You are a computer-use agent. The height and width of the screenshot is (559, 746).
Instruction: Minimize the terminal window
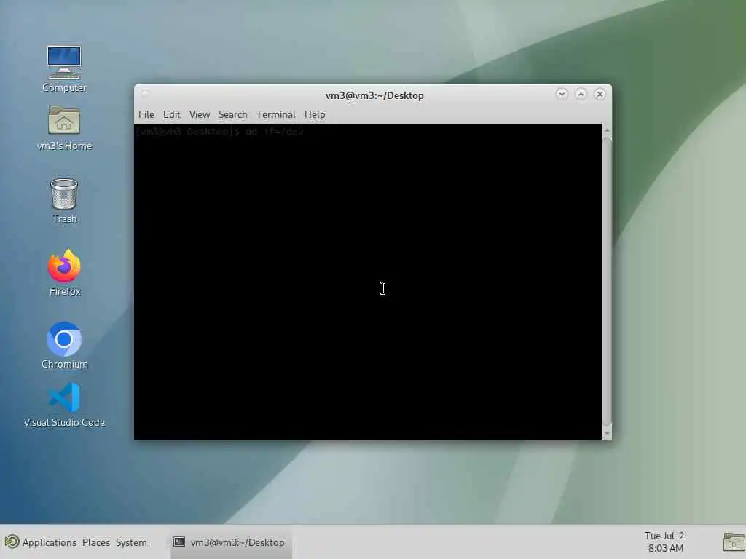(562, 94)
